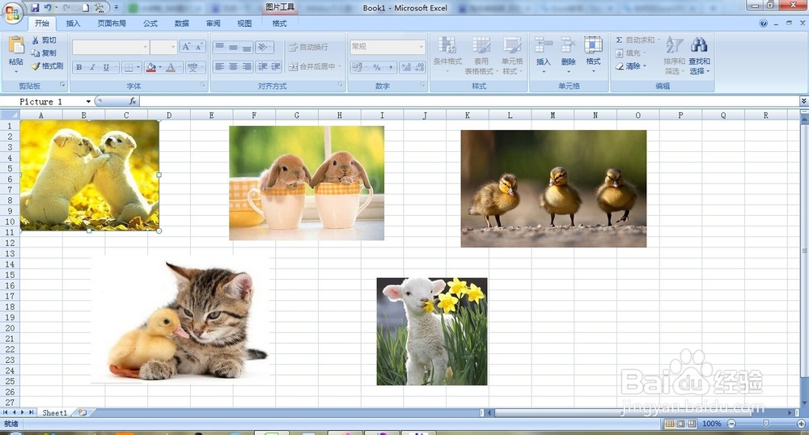Switch to the 公式 (Formulas) tab

point(150,23)
